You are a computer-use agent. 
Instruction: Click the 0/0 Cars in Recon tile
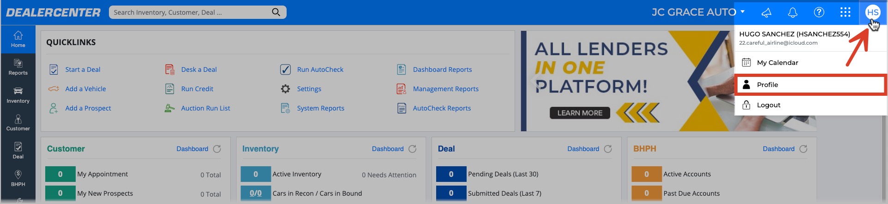pyautogui.click(x=256, y=193)
